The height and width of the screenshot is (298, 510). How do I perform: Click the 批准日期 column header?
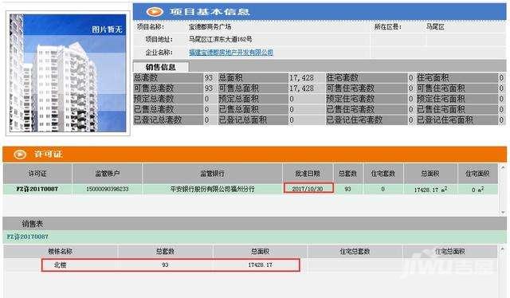[308, 174]
